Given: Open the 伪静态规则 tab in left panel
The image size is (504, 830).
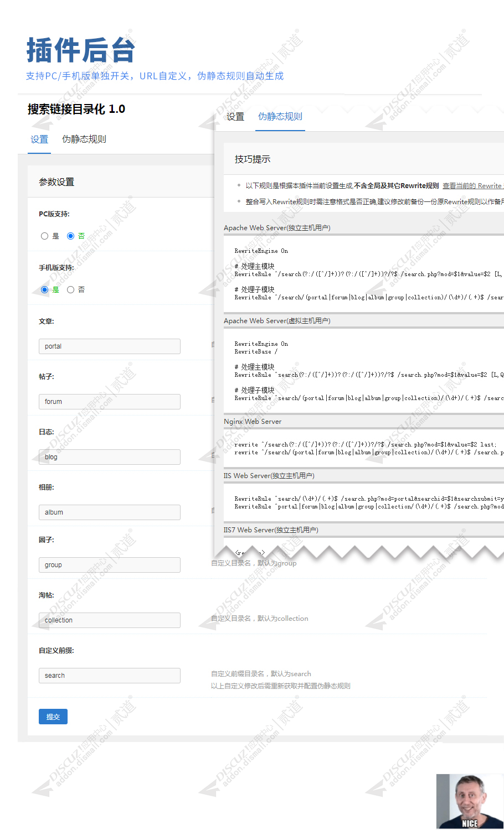Looking at the screenshot, I should (84, 139).
